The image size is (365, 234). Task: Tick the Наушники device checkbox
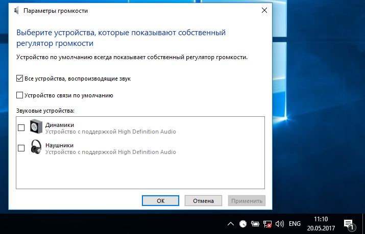point(21,148)
